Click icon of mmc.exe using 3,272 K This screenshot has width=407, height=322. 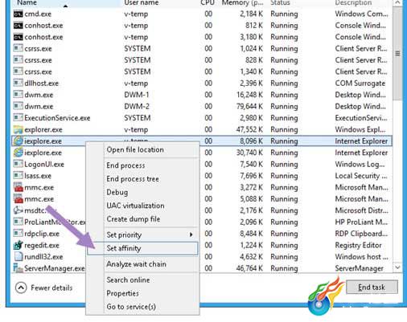(18, 187)
